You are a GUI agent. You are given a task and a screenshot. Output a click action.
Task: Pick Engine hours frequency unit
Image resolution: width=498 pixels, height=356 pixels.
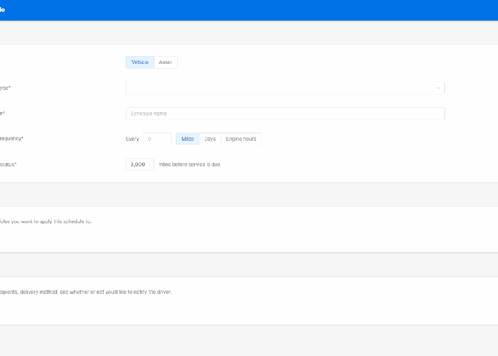click(x=241, y=139)
